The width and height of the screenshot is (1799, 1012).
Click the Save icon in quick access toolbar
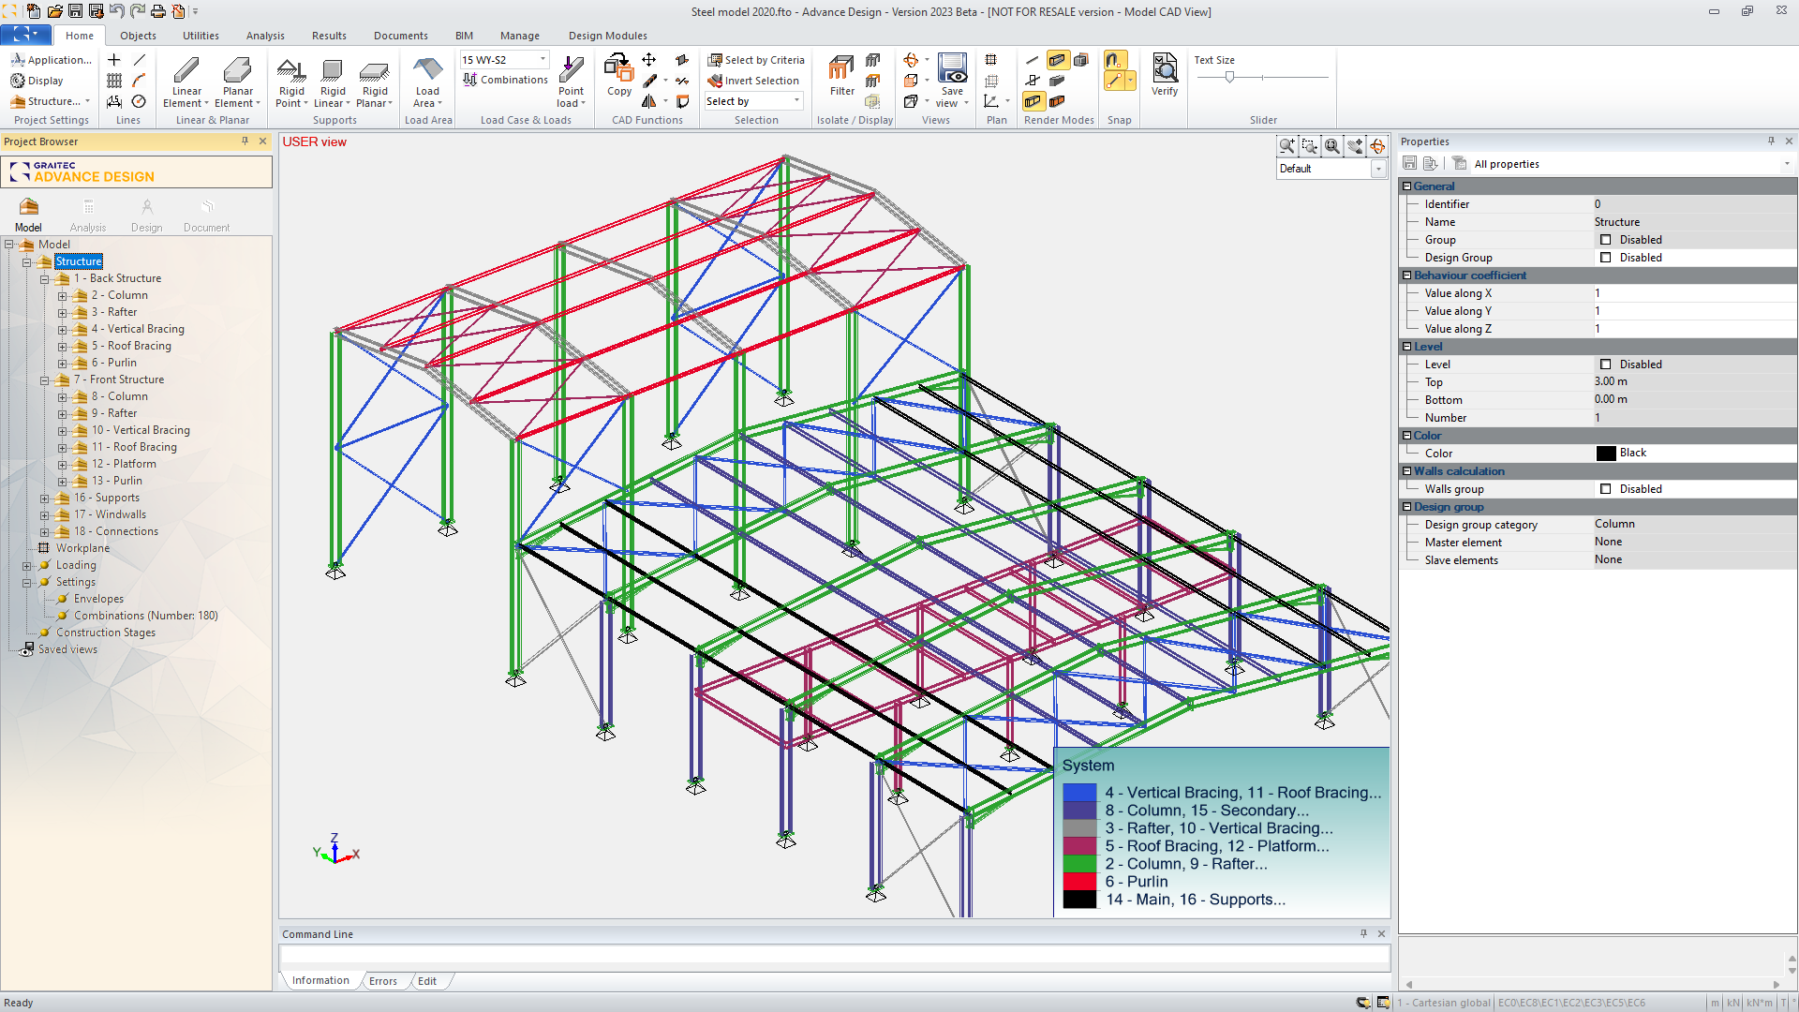click(74, 11)
